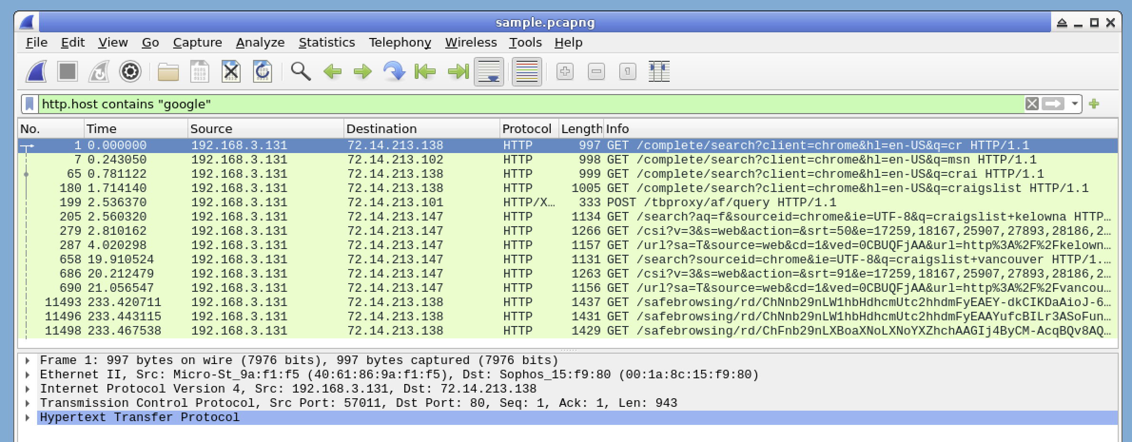Close this capture file icon
The height and width of the screenshot is (442, 1132).
click(x=231, y=72)
